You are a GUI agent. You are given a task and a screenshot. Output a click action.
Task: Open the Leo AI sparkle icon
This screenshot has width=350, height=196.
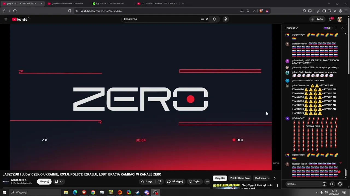tap(335, 11)
